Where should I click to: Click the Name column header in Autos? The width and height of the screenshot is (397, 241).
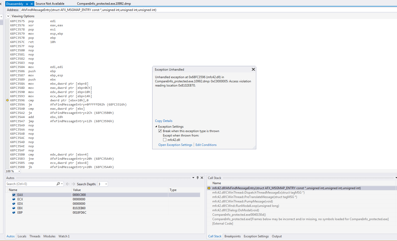click(x=39, y=190)
